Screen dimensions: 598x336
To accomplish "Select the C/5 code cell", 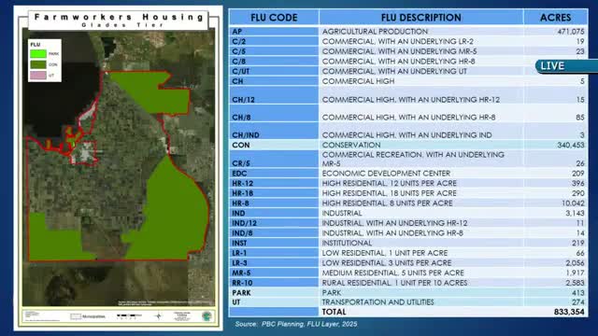I will click(x=274, y=51).
